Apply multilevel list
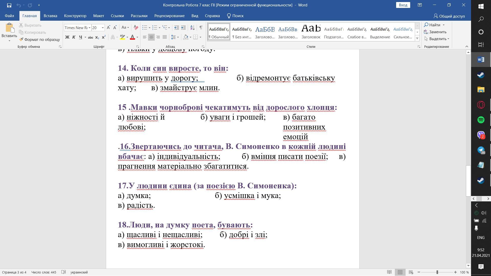This screenshot has height=276, width=491. (x=165, y=28)
